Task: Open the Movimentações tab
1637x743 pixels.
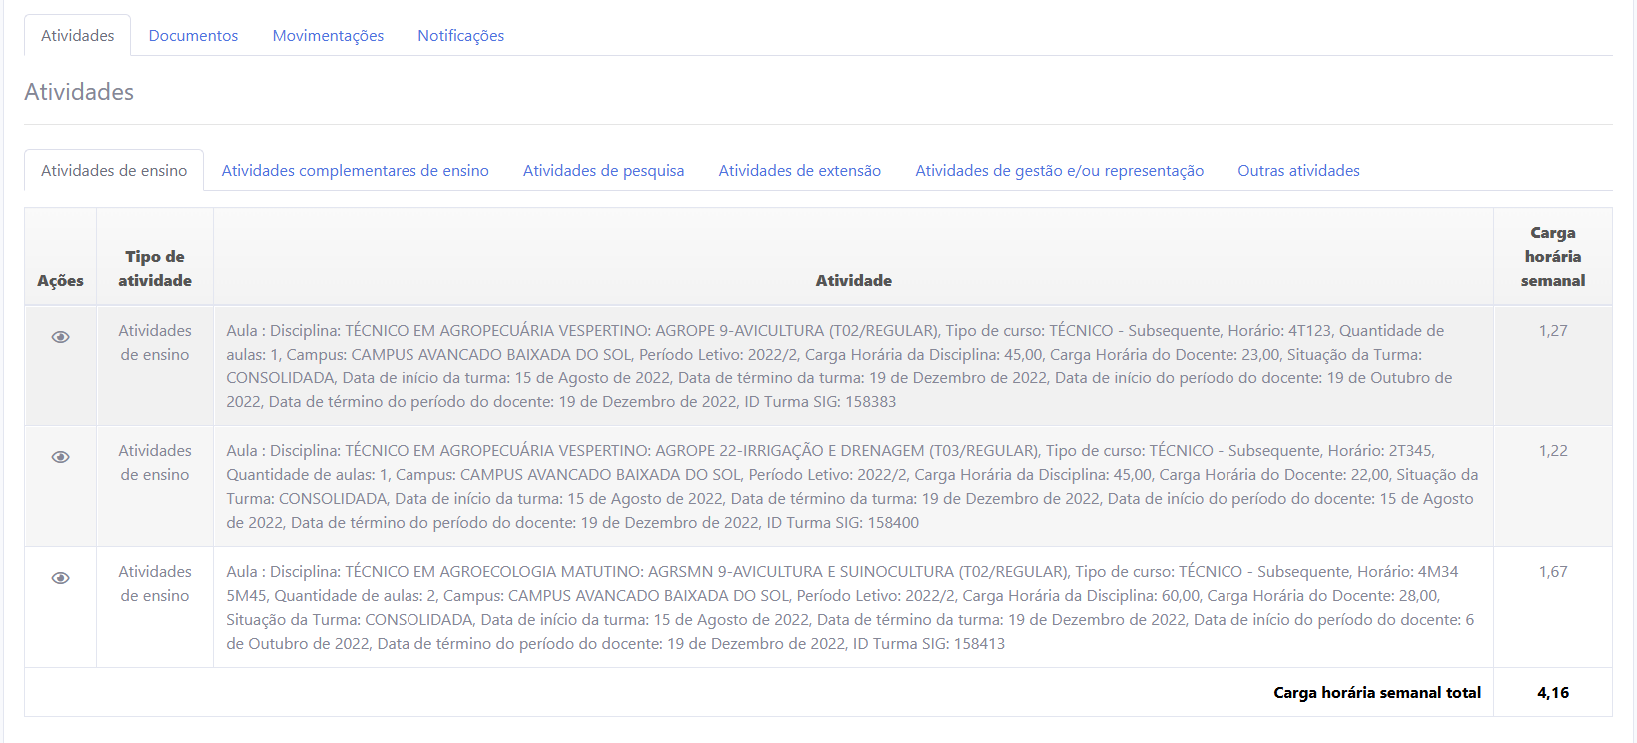Action: tap(328, 36)
